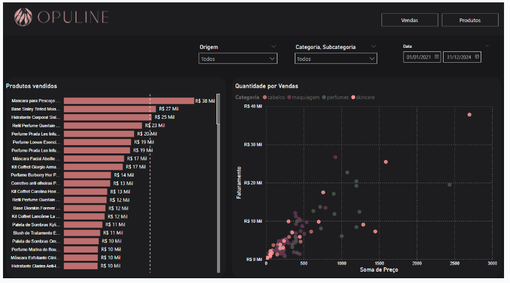Viewport: 510px width, 283px height.
Task: Click the Perfume Marina de Bou label
Action: [36, 250]
